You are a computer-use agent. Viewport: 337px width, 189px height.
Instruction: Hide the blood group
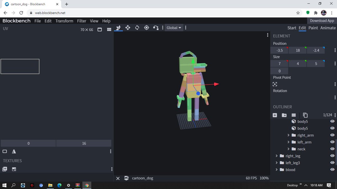pyautogui.click(x=332, y=170)
